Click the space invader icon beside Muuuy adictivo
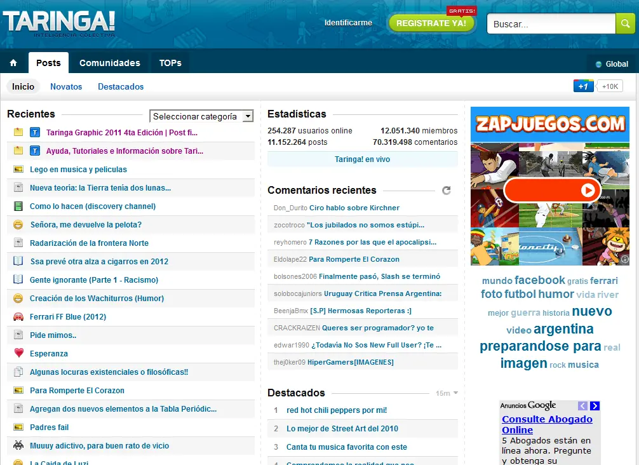 tap(18, 445)
